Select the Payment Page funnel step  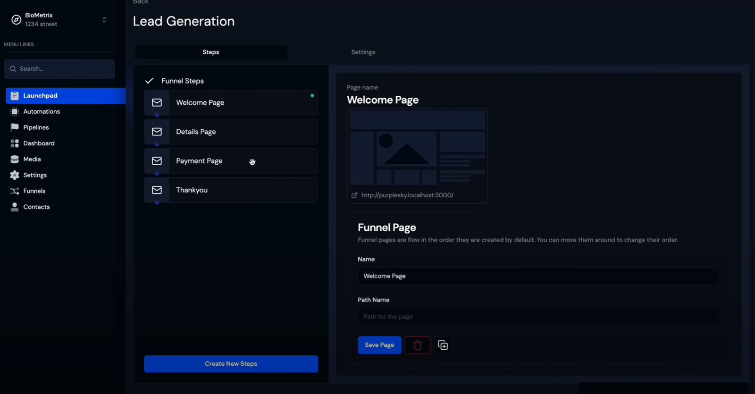coord(231,161)
